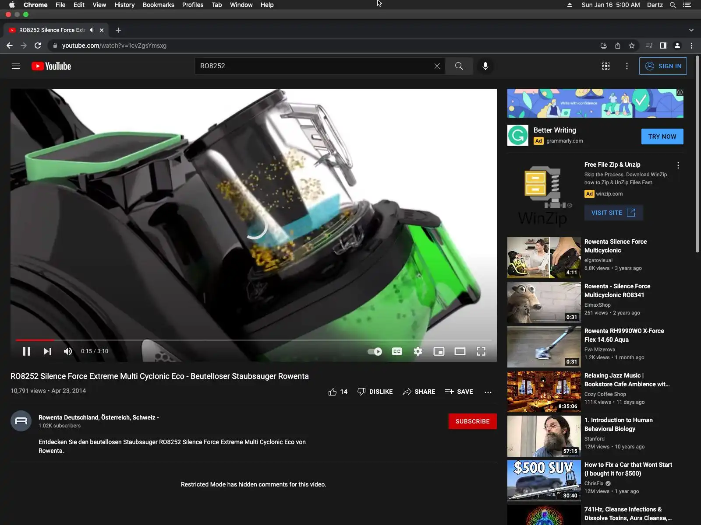Expand the tab search chevron

click(x=691, y=30)
